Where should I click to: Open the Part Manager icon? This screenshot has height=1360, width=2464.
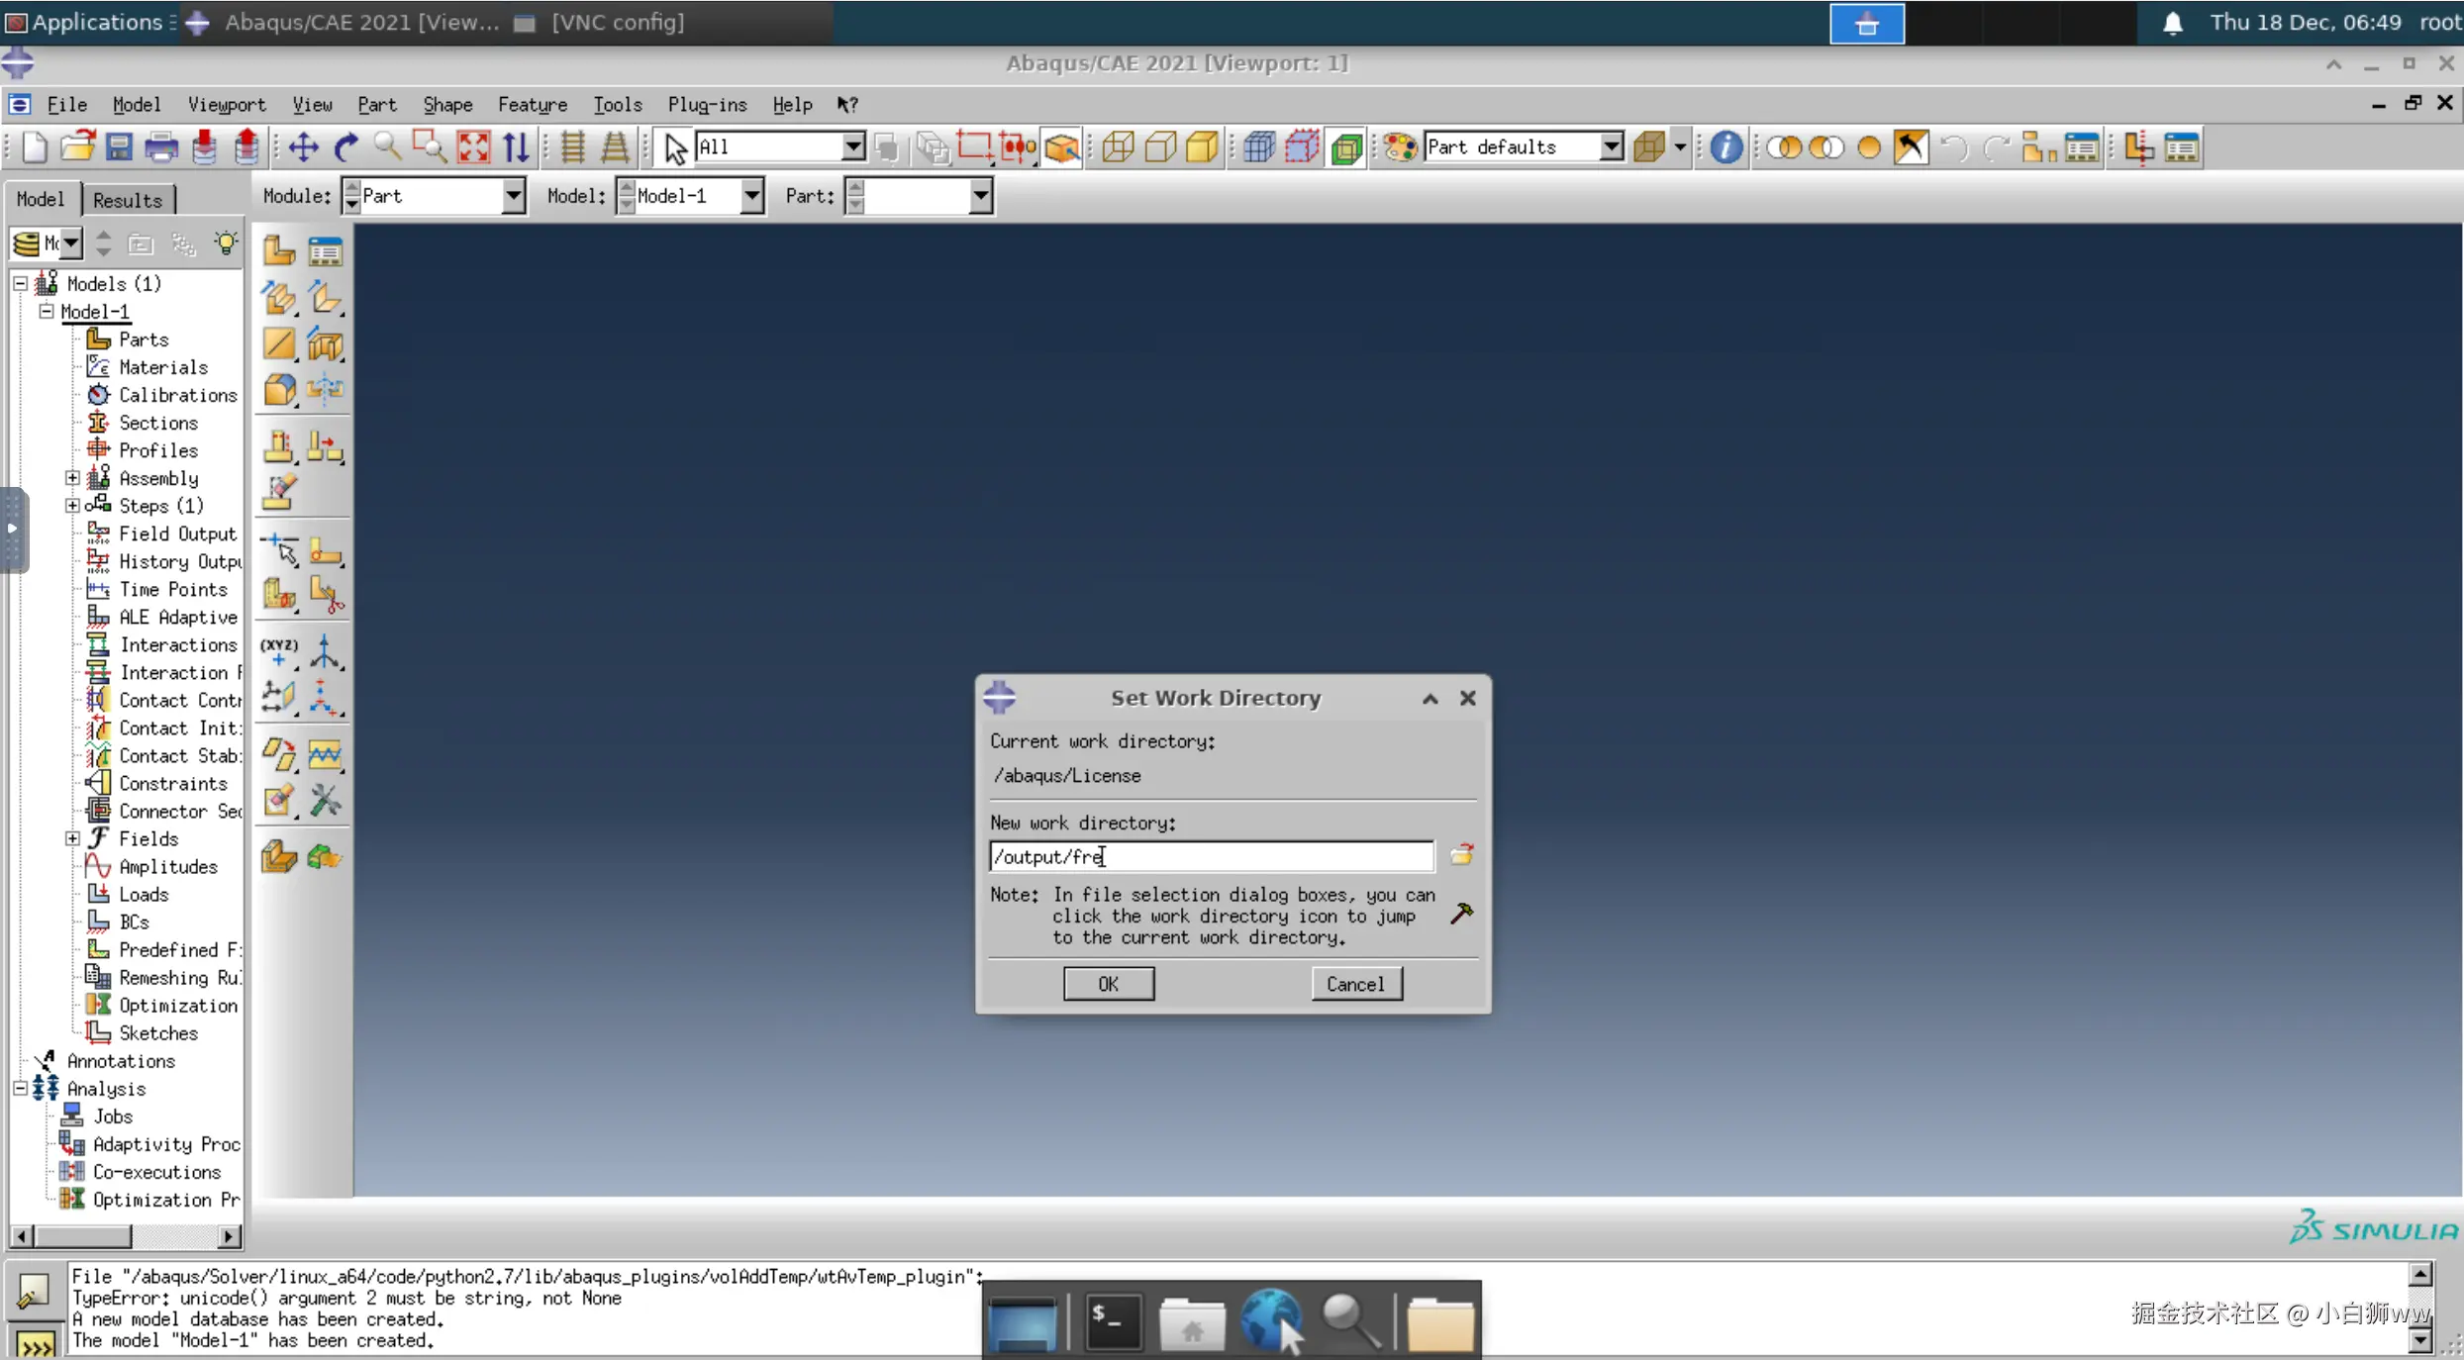coord(325,250)
